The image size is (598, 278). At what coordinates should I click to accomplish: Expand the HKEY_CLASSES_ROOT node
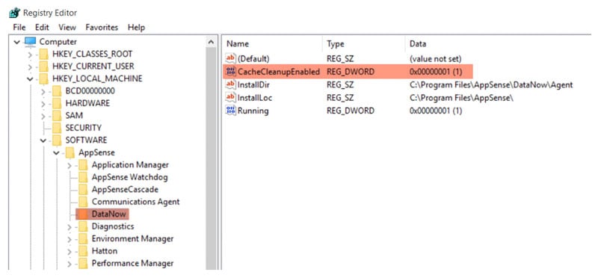pos(30,55)
